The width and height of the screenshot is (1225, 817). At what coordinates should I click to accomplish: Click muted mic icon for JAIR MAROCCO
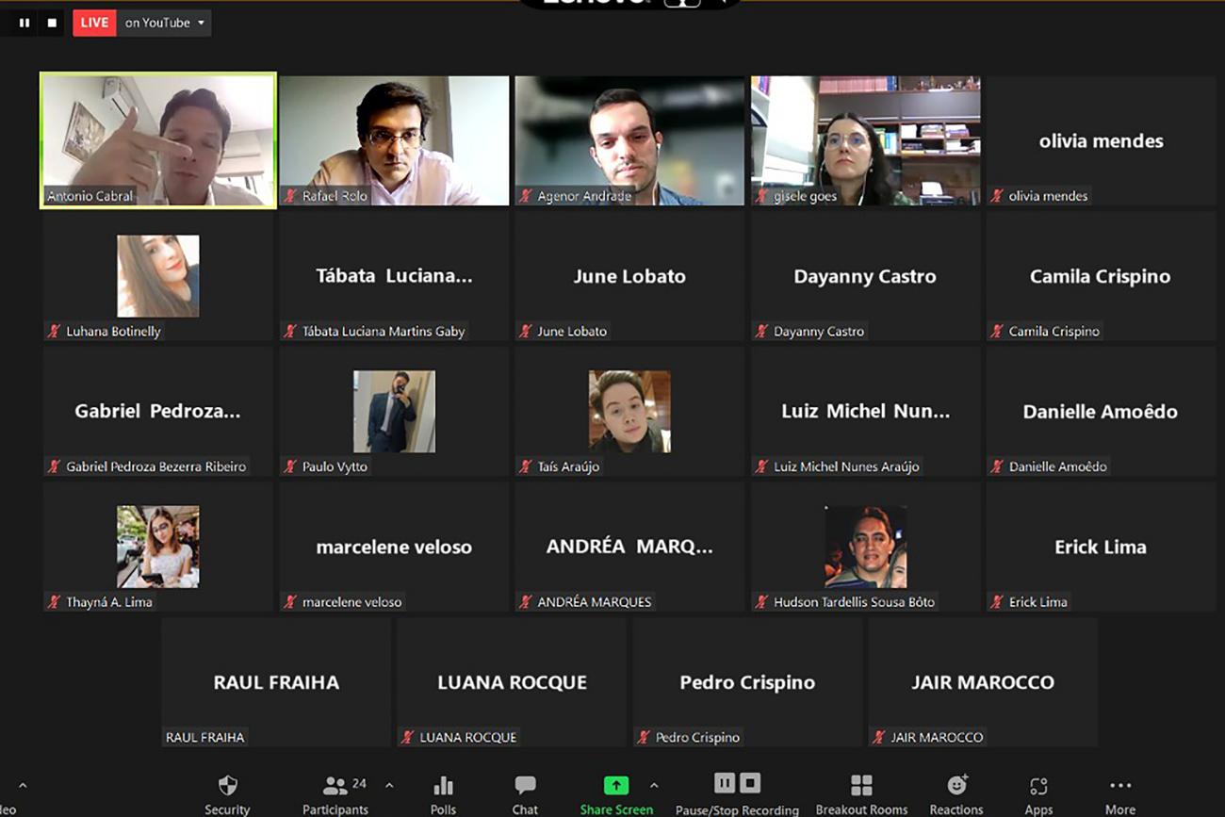coord(880,737)
